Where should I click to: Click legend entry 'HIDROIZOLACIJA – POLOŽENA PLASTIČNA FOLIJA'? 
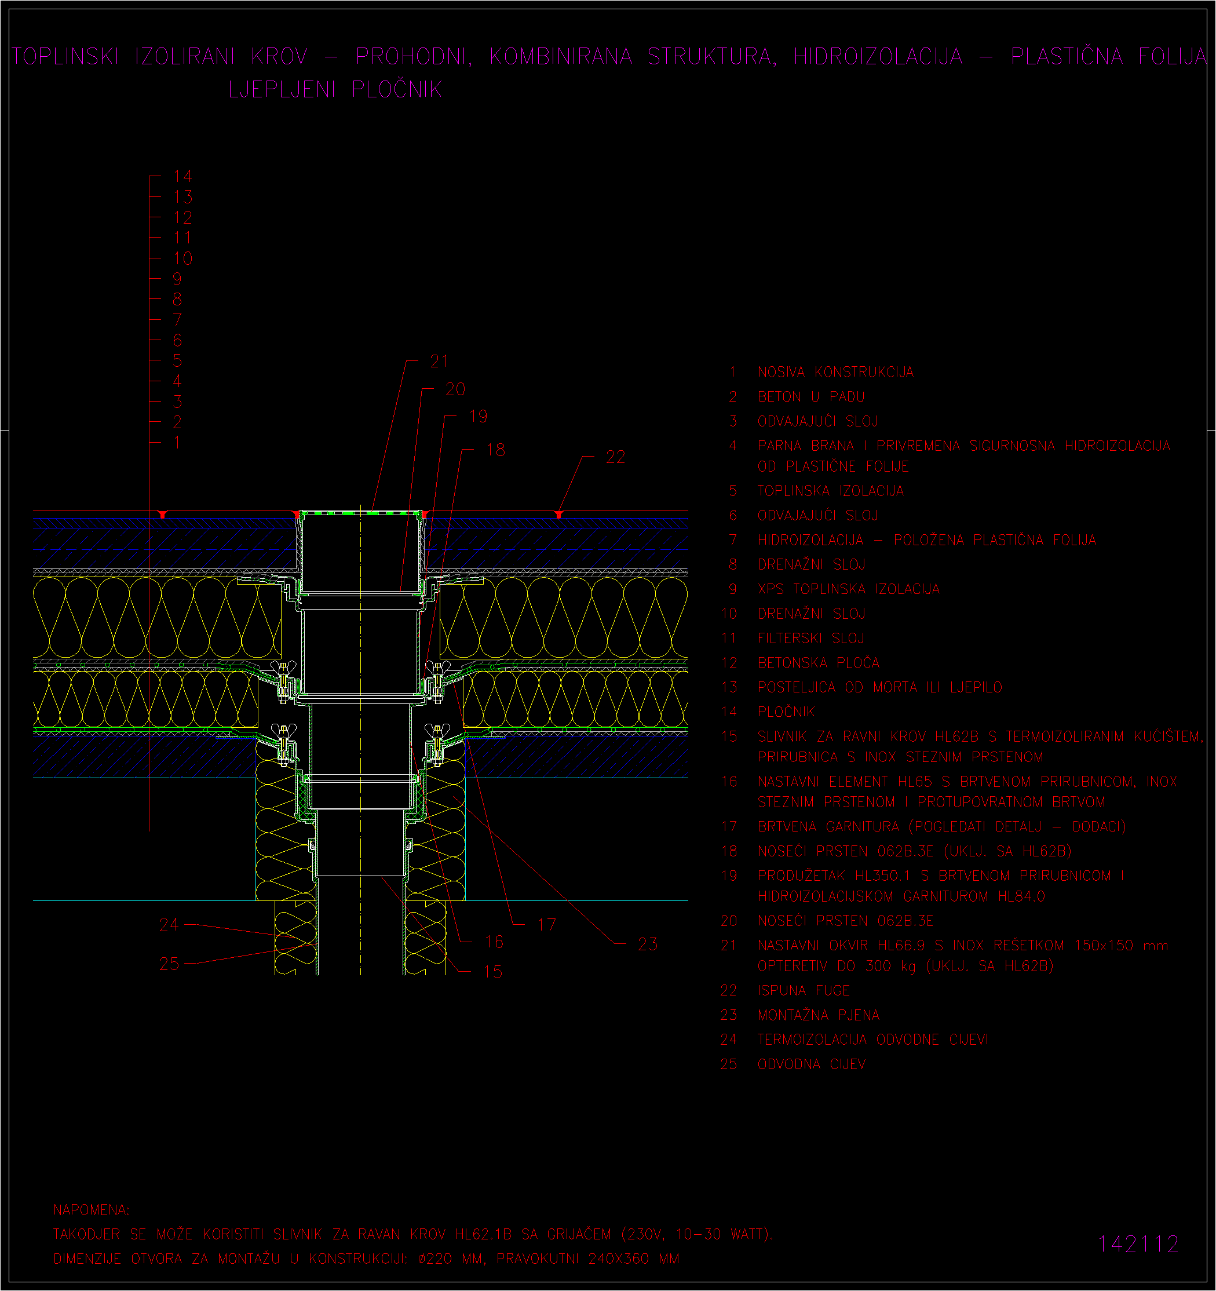[x=926, y=539]
